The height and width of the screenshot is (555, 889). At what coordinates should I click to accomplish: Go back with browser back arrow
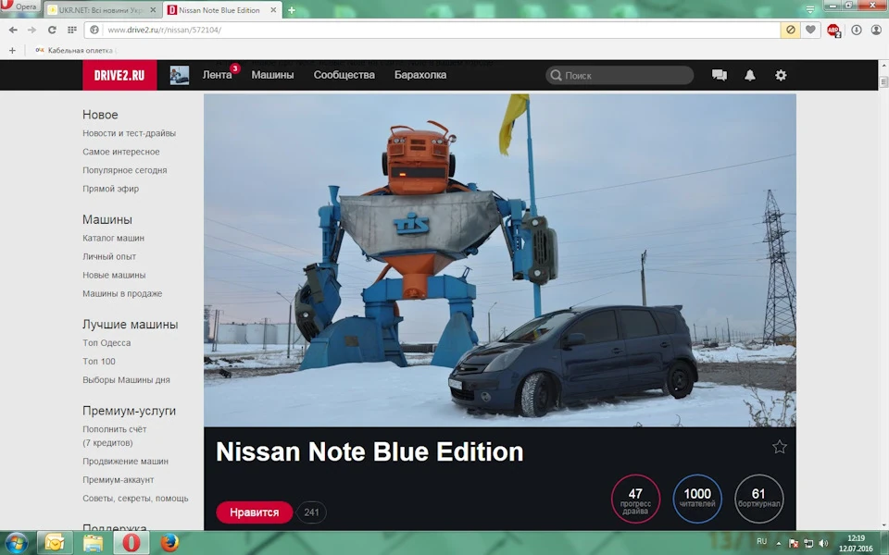click(x=13, y=30)
